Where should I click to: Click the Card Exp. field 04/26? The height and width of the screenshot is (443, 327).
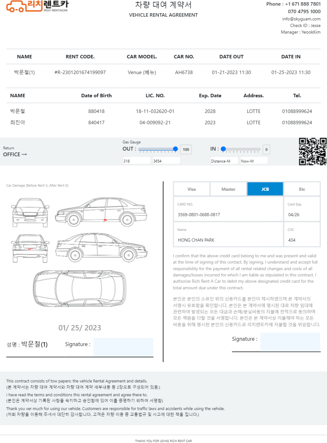point(302,209)
